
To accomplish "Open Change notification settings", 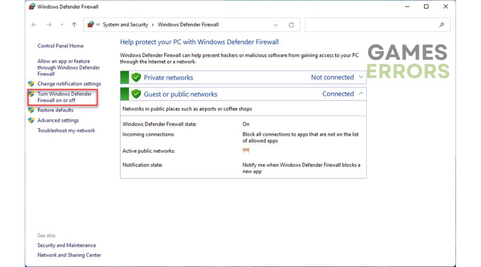I will point(69,84).
